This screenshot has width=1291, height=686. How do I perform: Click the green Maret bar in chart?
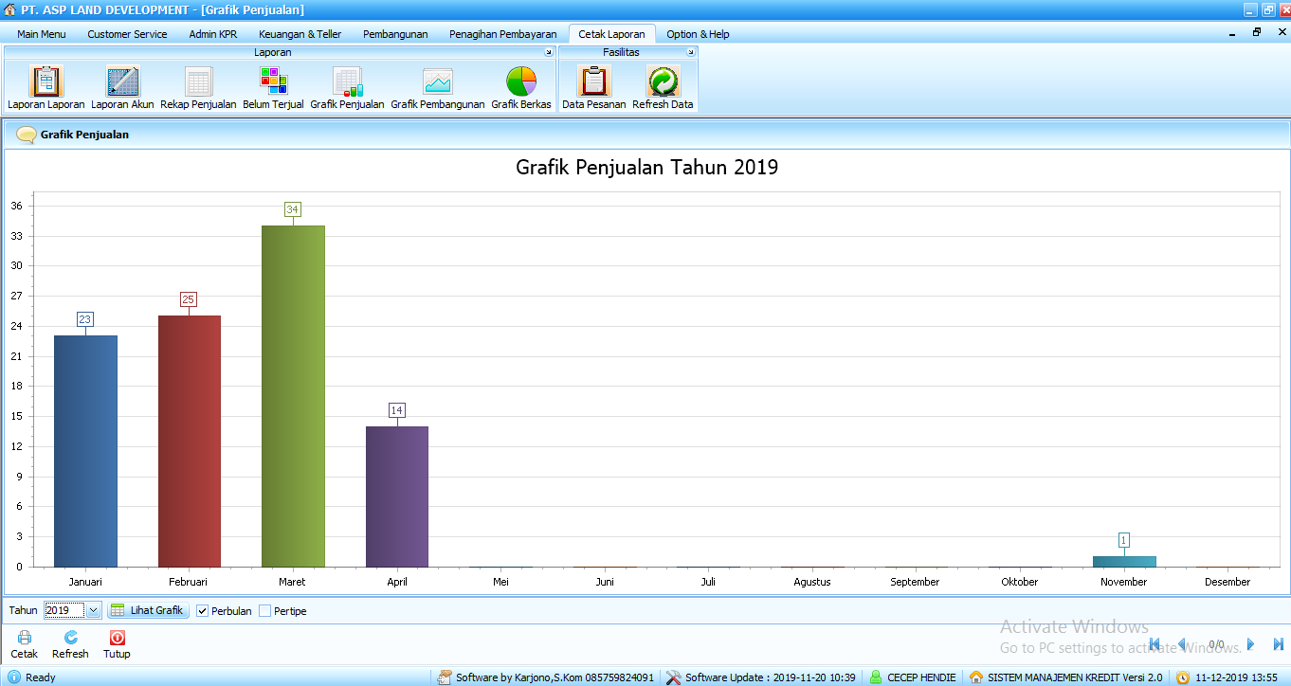(x=293, y=396)
